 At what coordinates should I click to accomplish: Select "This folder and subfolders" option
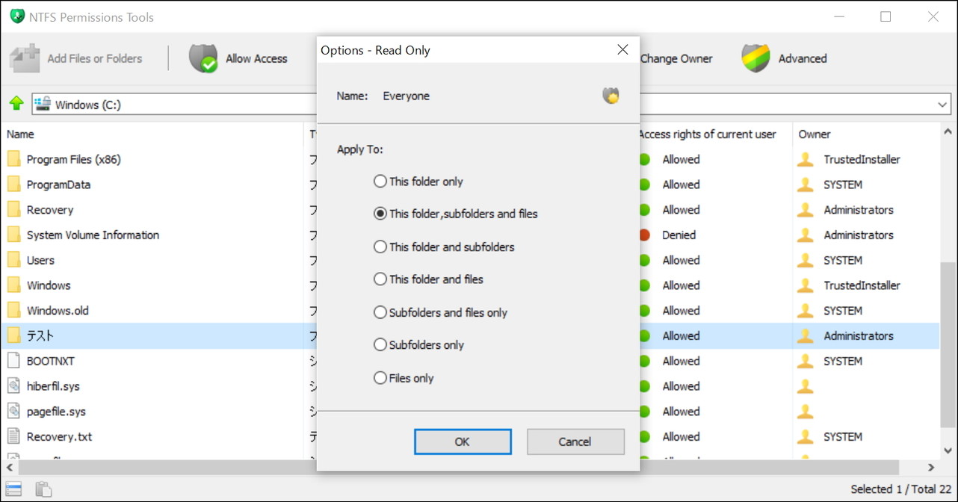pyautogui.click(x=380, y=247)
